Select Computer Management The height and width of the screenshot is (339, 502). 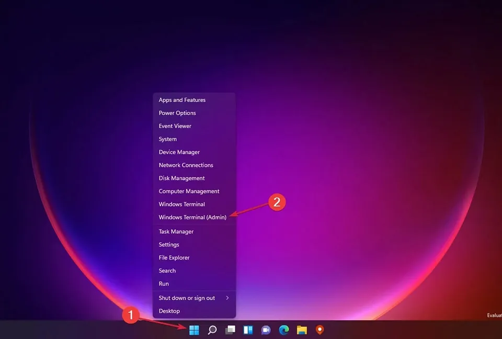click(x=189, y=191)
